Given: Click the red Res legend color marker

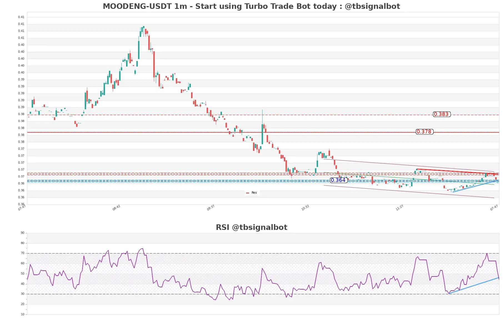Looking at the screenshot, I should [x=247, y=193].
